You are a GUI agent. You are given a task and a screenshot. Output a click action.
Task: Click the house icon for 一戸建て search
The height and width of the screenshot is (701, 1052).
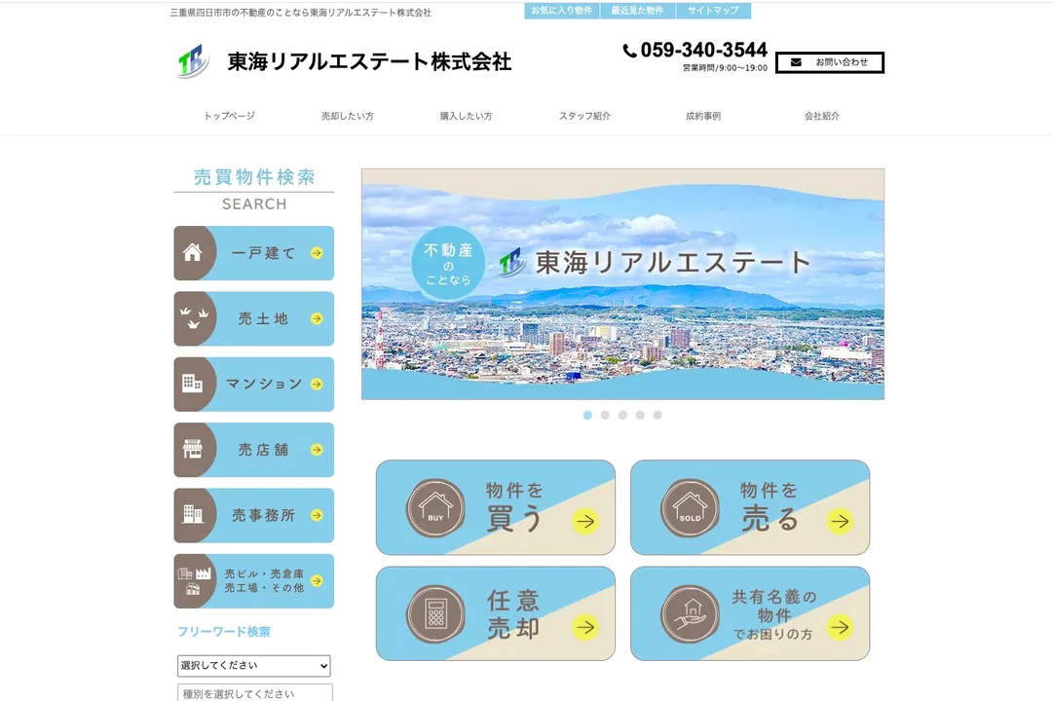tap(193, 253)
